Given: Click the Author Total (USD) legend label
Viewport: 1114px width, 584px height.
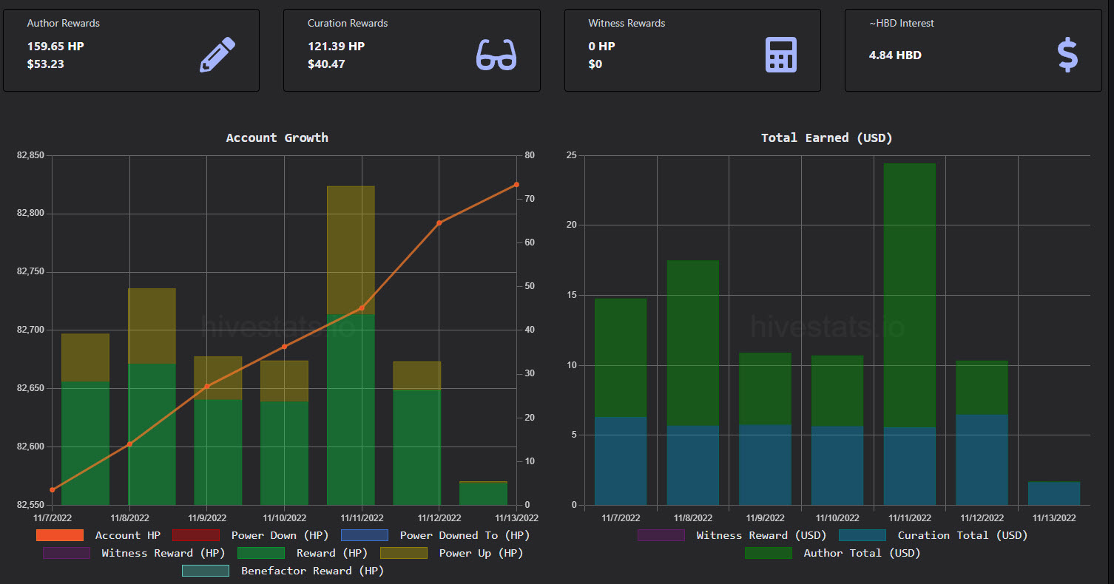Looking at the screenshot, I should point(862,553).
